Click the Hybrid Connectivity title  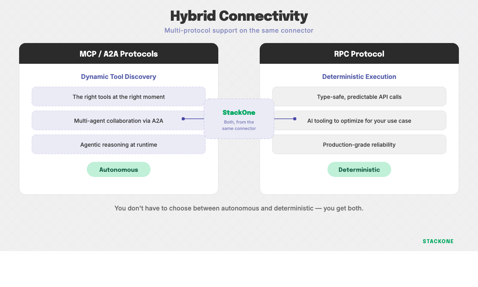tap(239, 16)
